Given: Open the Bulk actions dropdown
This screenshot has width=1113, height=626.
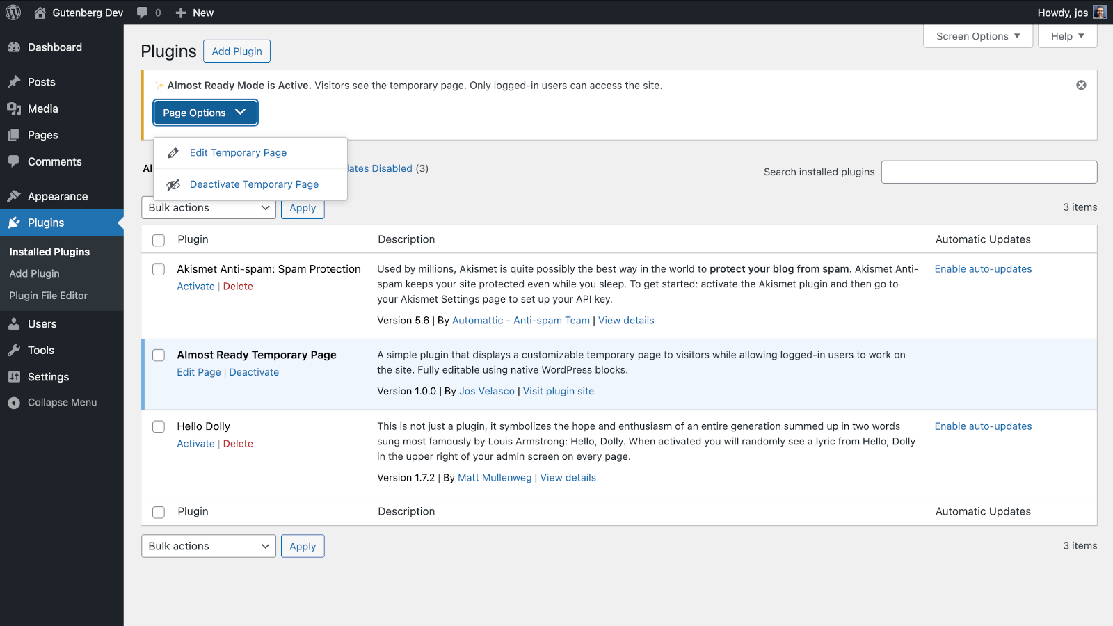Looking at the screenshot, I should (208, 207).
